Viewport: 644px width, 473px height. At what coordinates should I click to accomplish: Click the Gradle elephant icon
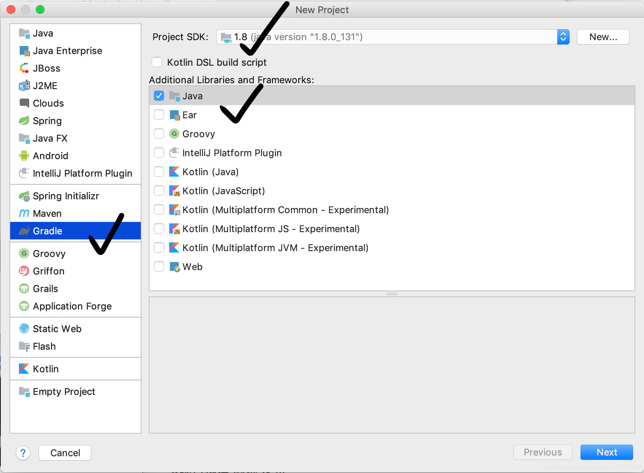click(x=24, y=231)
